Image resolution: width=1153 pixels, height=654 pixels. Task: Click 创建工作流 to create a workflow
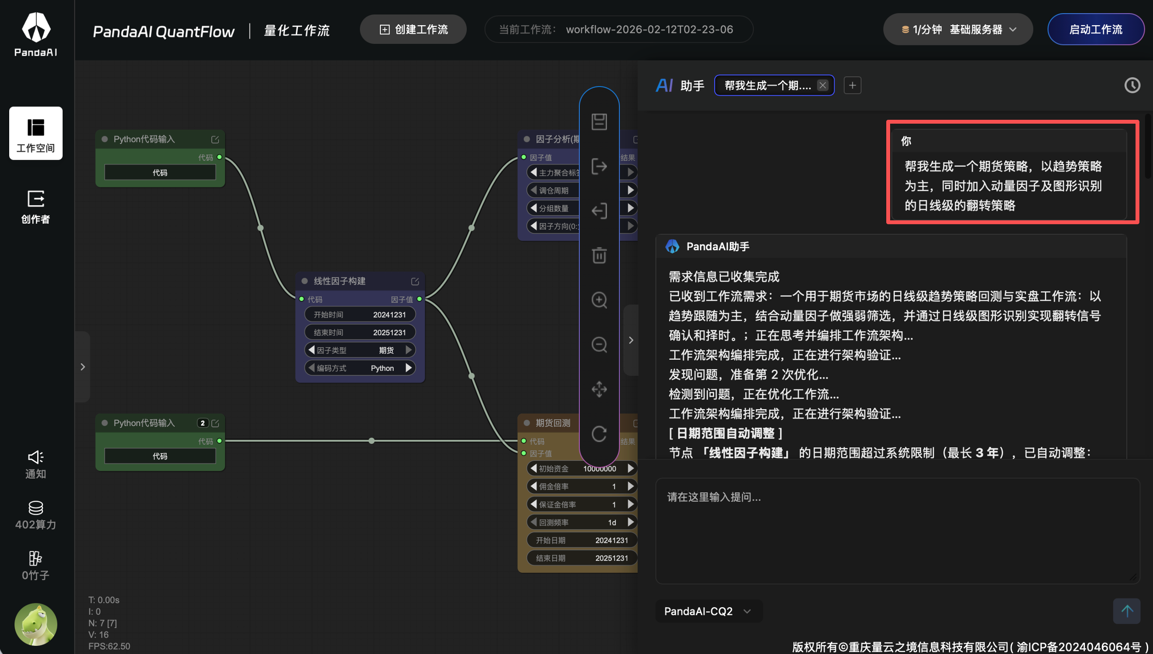pyautogui.click(x=413, y=29)
